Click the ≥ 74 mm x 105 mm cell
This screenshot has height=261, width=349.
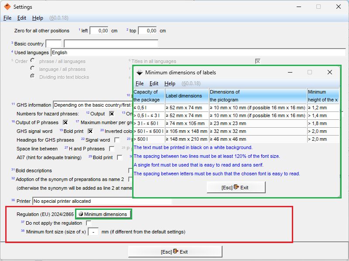187,123
